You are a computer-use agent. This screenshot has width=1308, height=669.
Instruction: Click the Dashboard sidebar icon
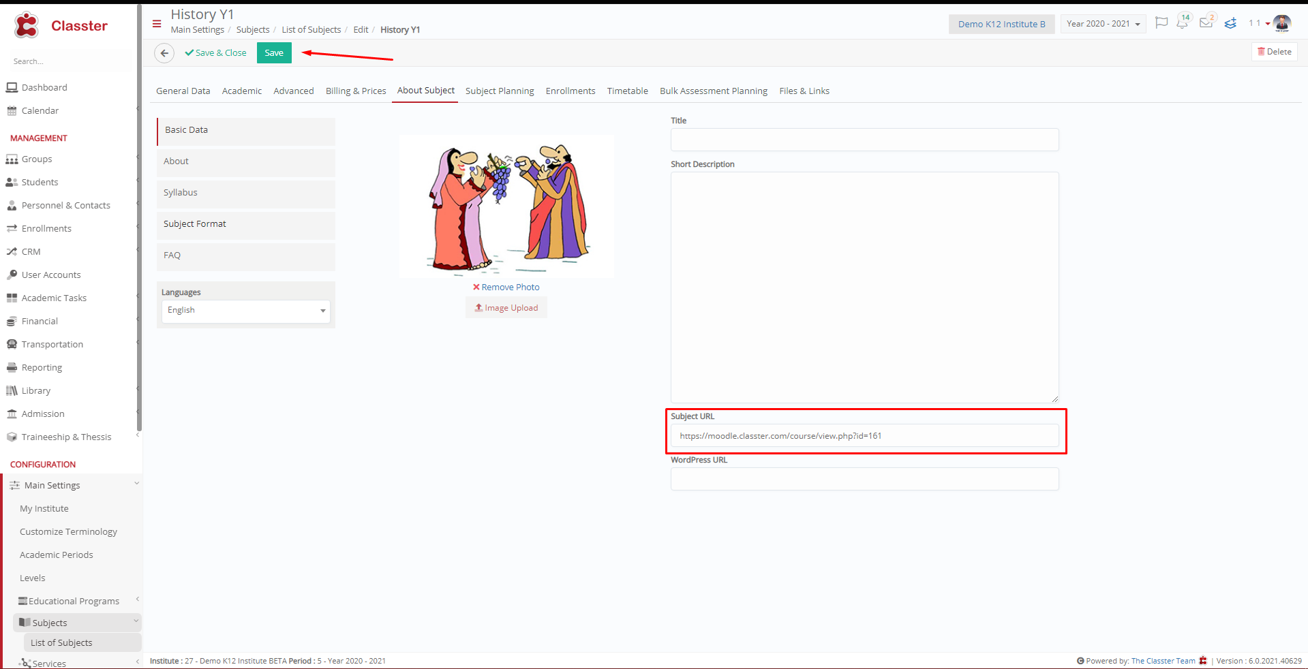(x=12, y=87)
